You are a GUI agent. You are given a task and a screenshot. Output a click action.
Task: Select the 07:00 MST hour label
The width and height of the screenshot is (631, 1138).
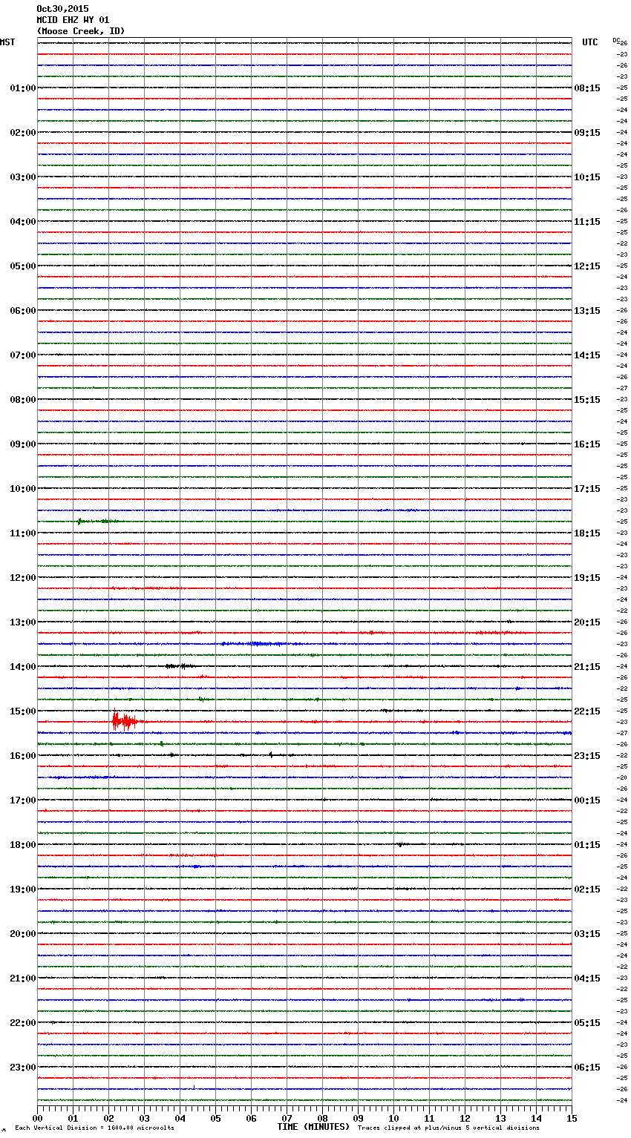[x=23, y=355]
